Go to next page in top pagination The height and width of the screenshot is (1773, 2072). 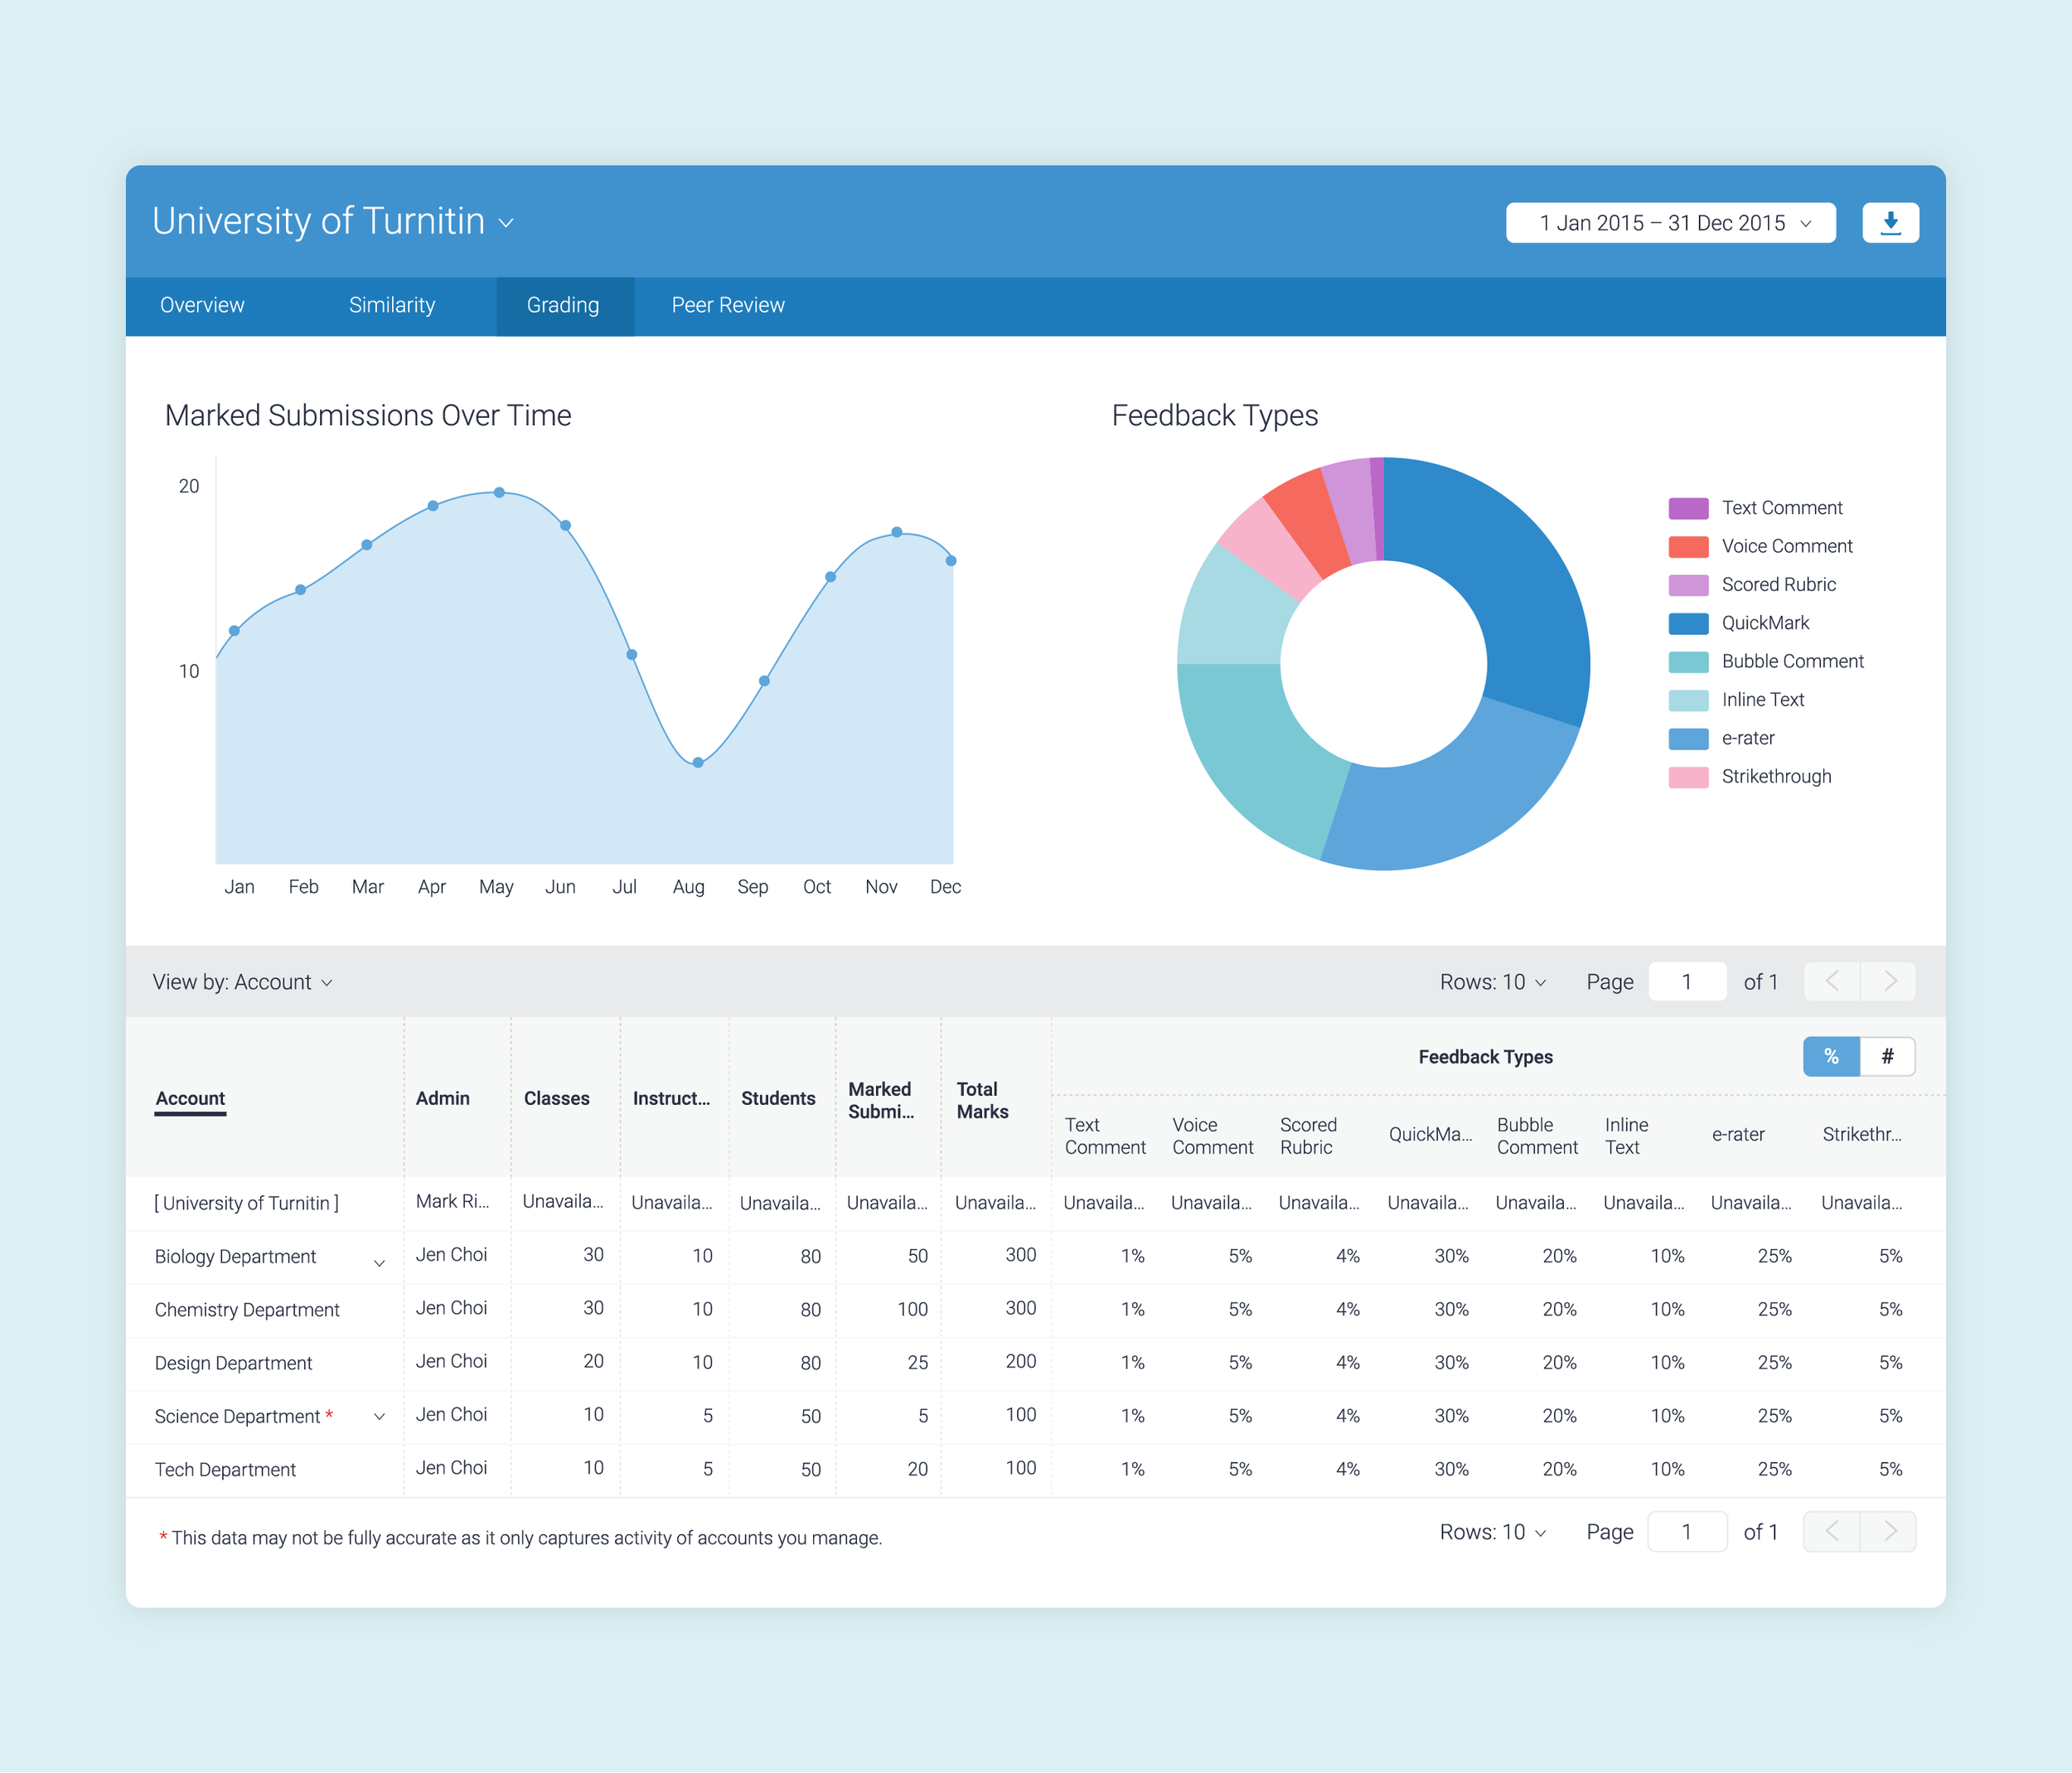click(1889, 981)
